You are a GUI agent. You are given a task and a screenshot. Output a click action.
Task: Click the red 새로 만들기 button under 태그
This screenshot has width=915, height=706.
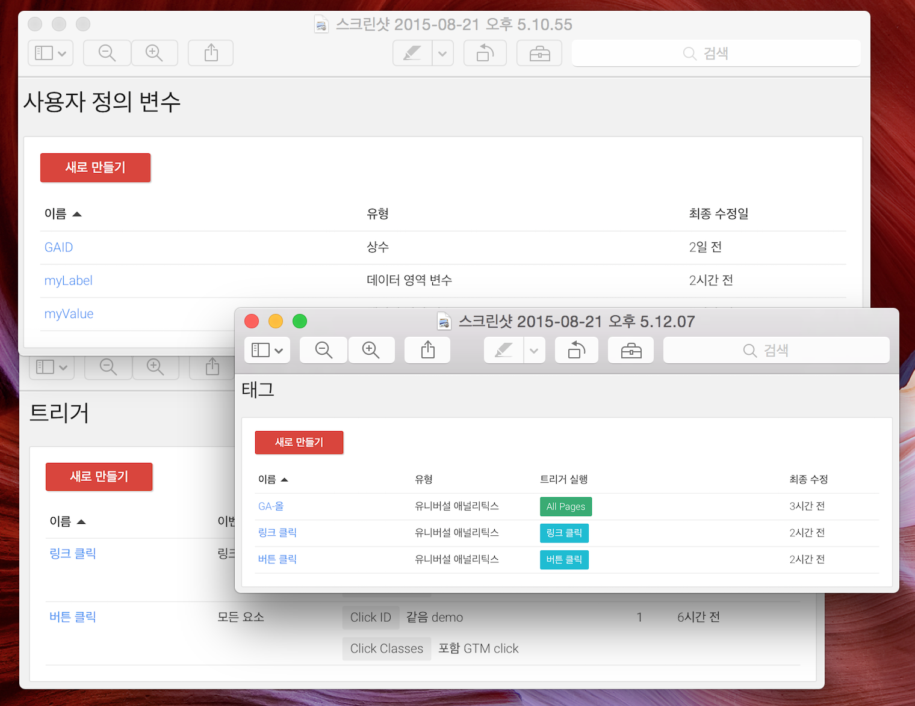299,443
